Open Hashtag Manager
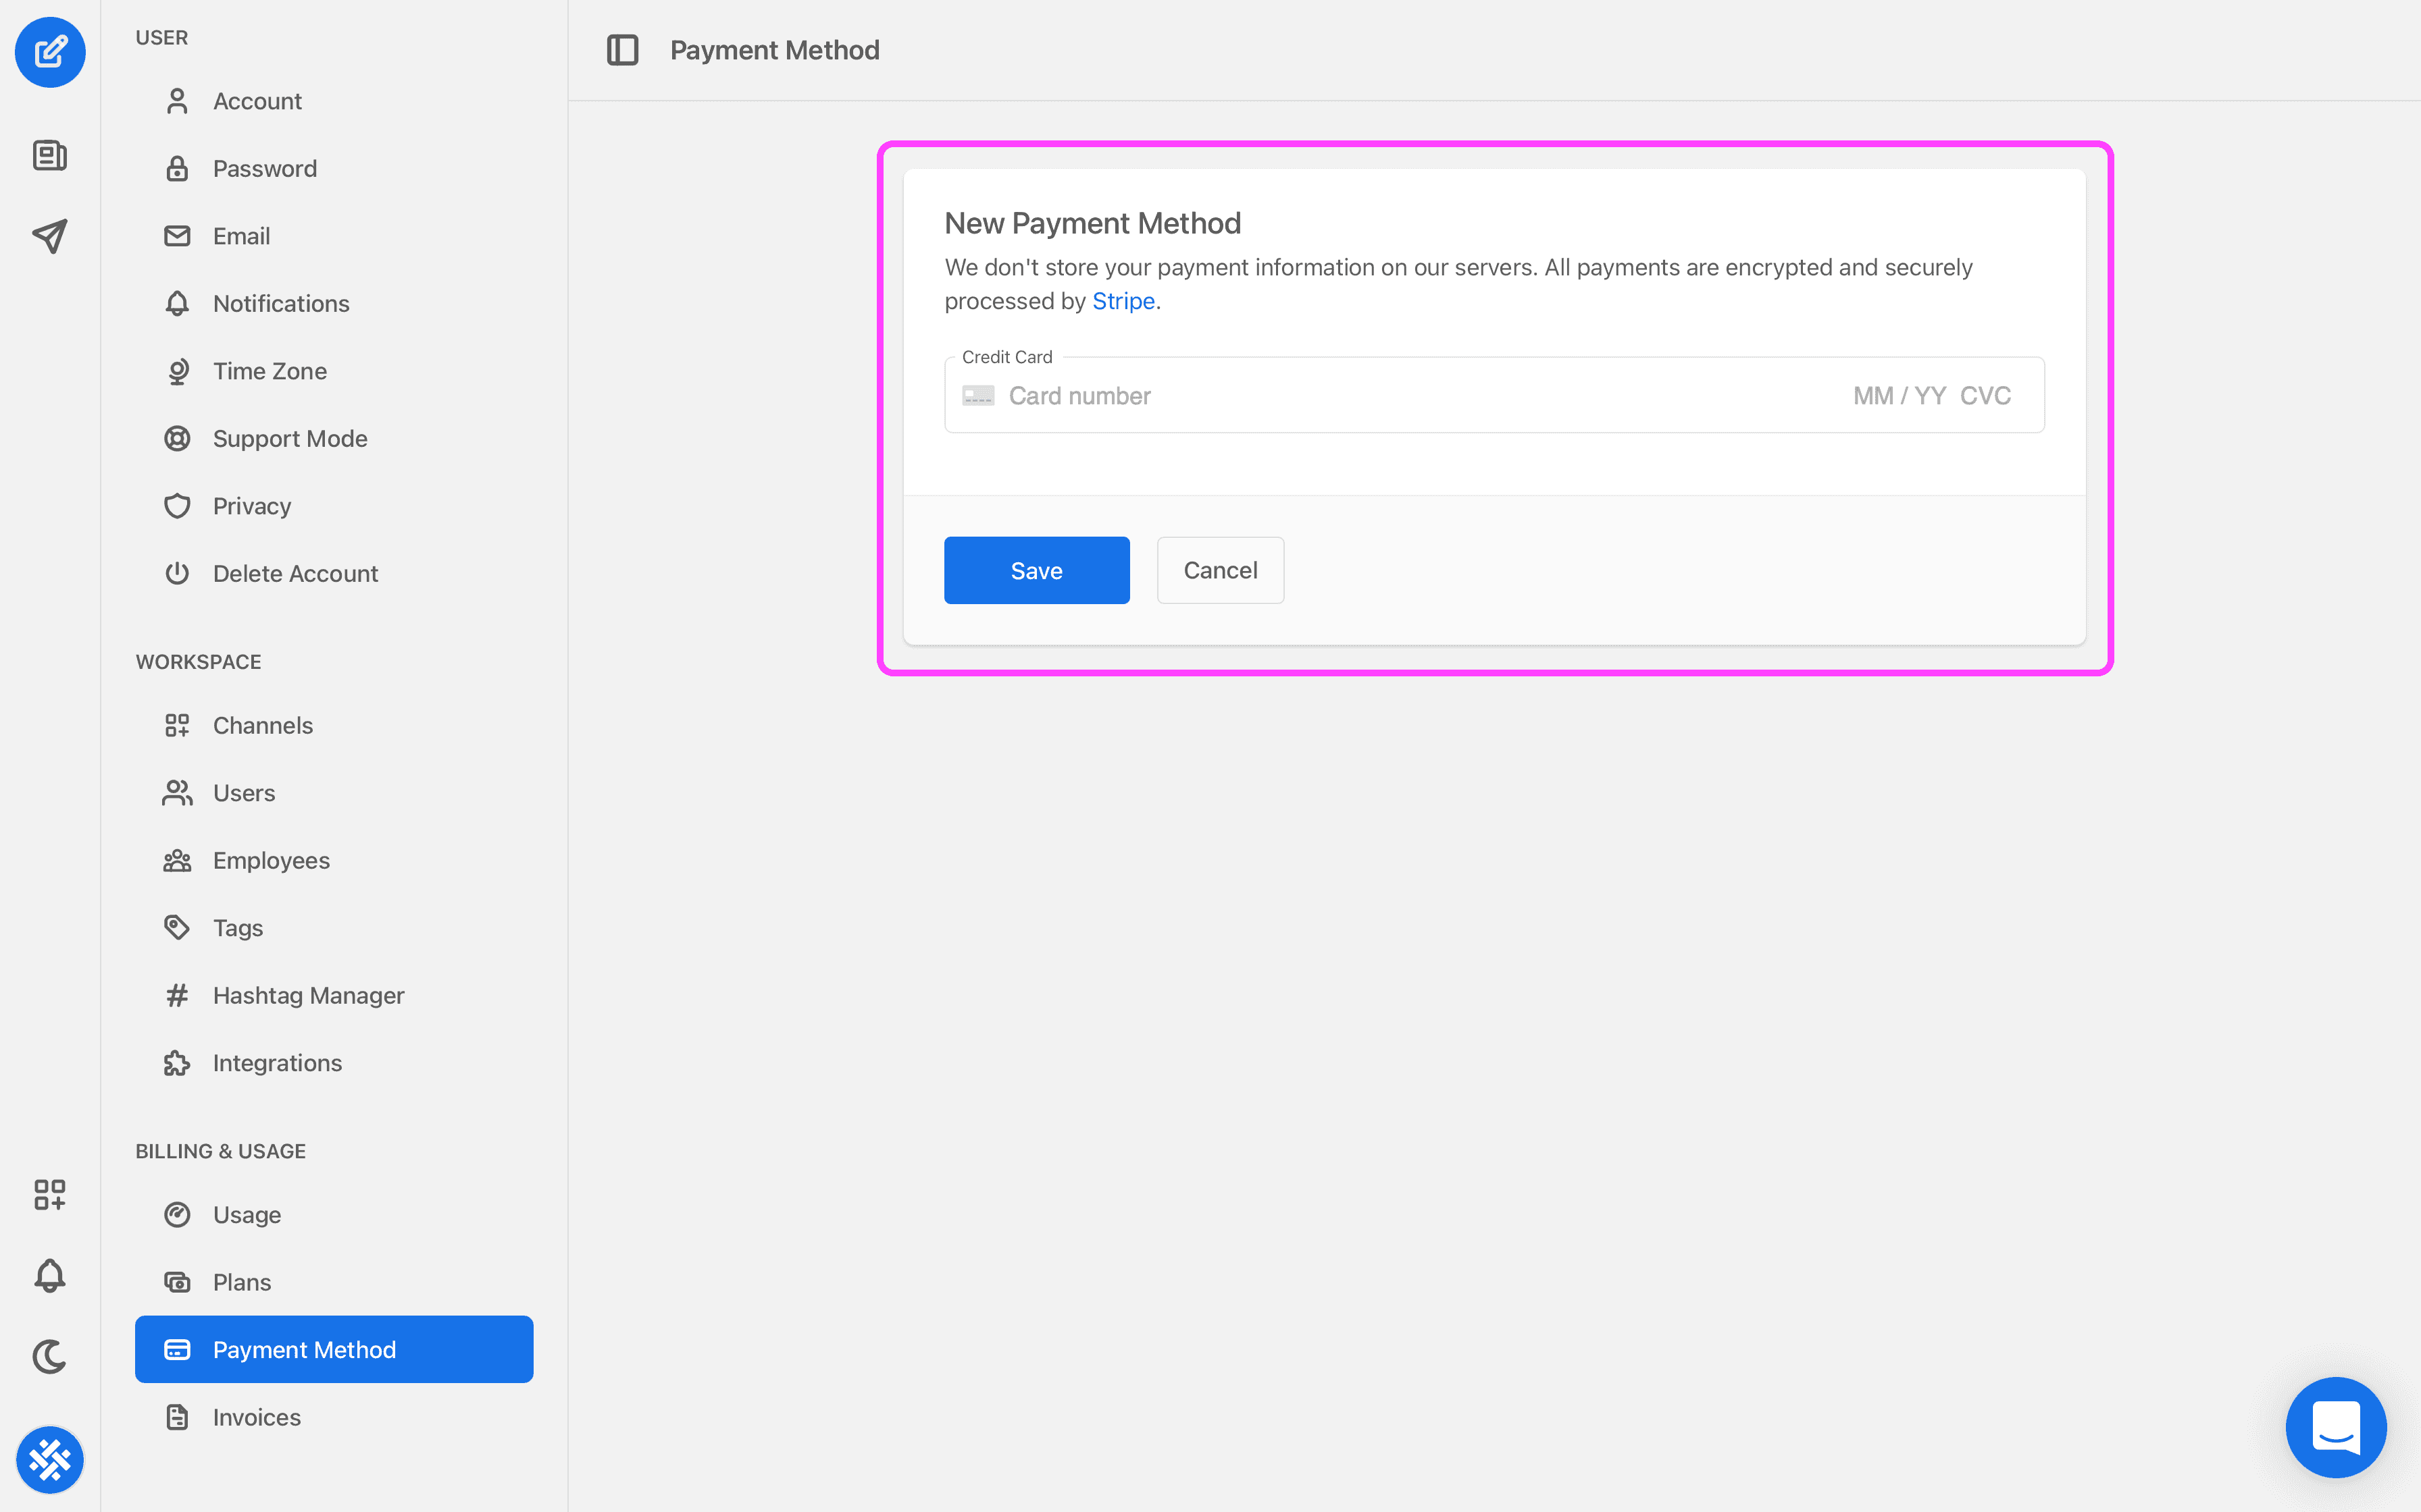The width and height of the screenshot is (2421, 1512). click(334, 996)
